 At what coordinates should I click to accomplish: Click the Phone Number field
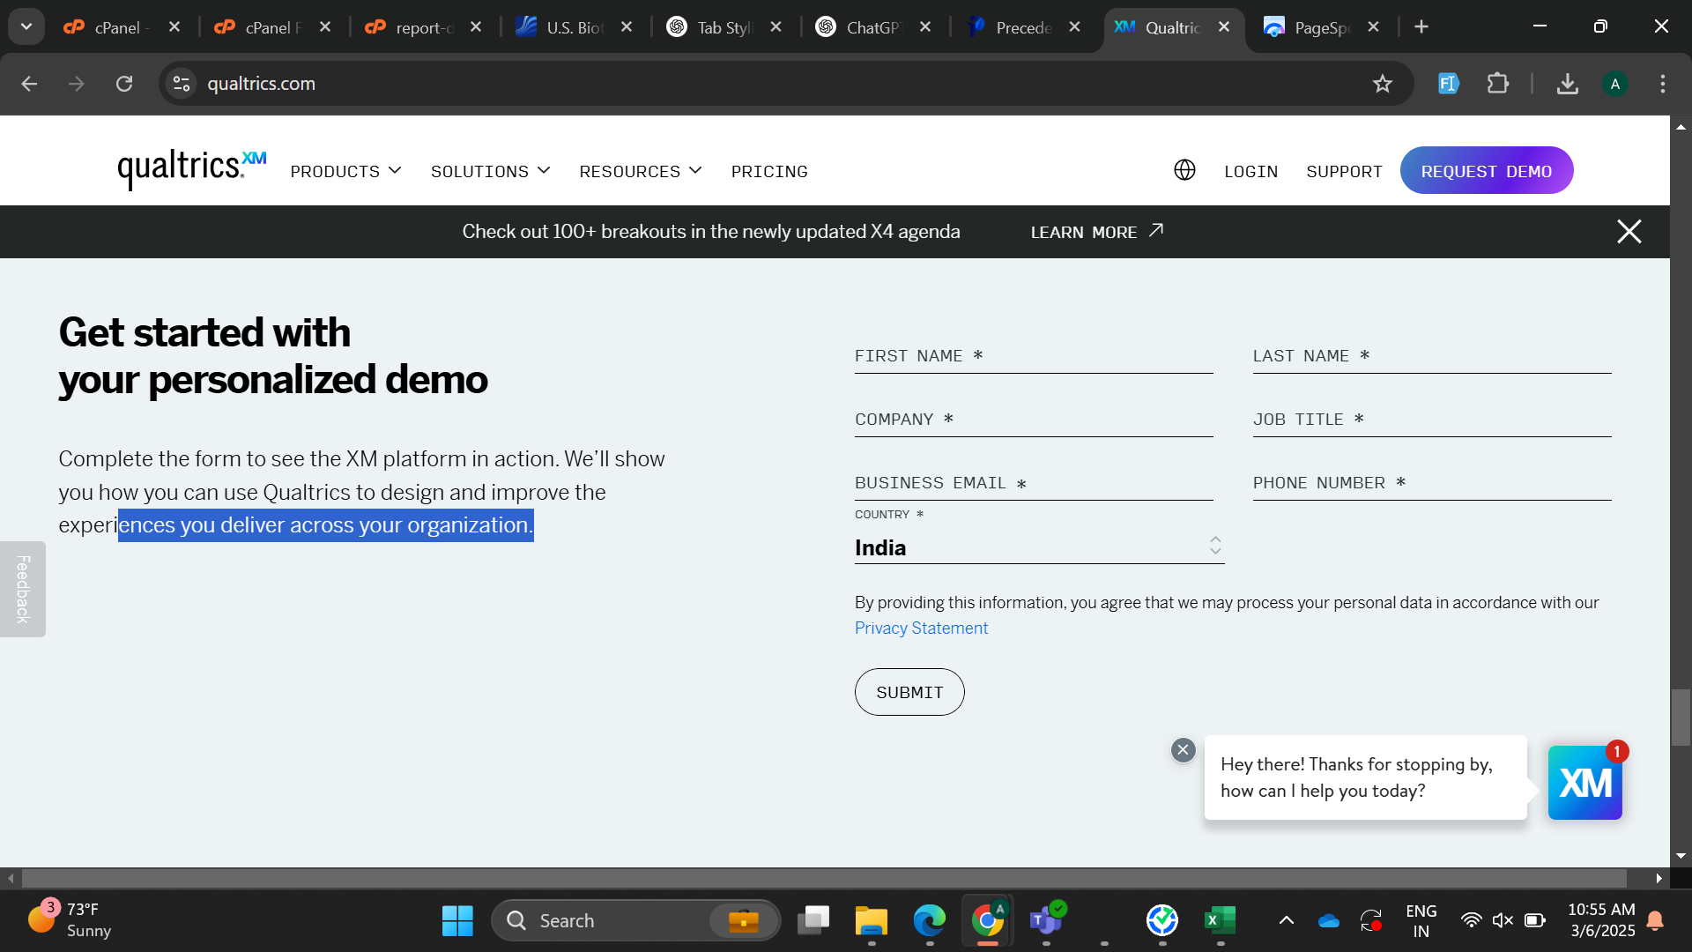(1432, 483)
